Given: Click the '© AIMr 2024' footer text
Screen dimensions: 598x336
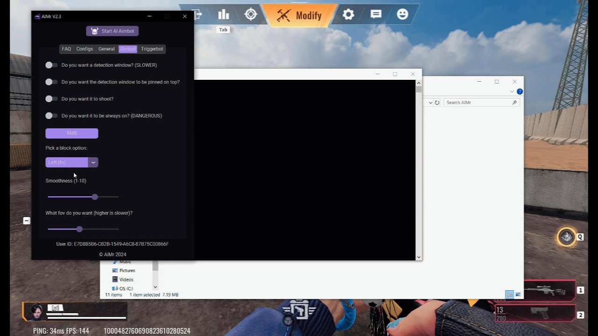Looking at the screenshot, I should click(x=113, y=254).
